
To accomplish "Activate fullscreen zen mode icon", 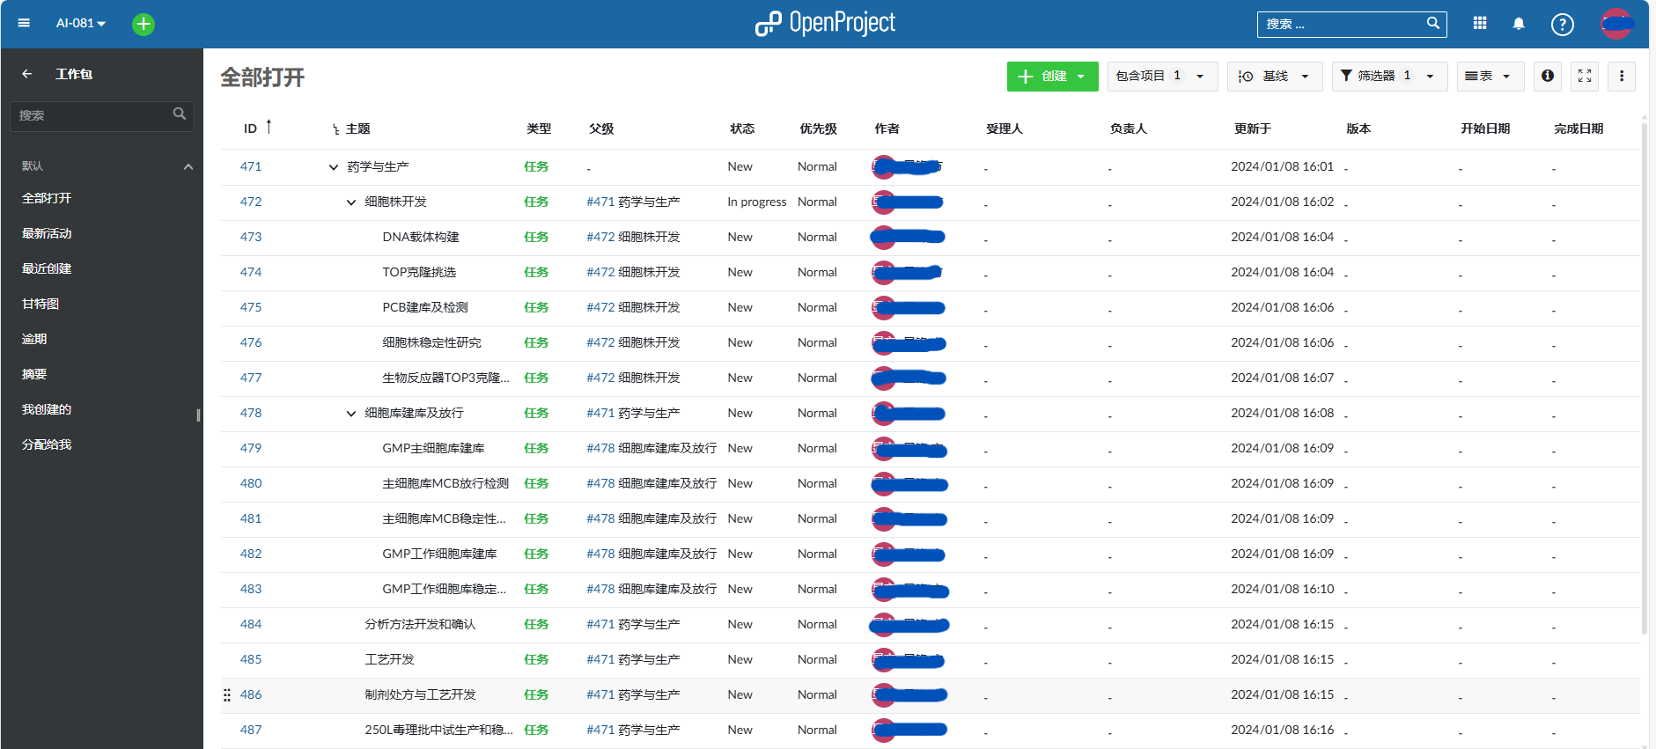I will coord(1585,77).
